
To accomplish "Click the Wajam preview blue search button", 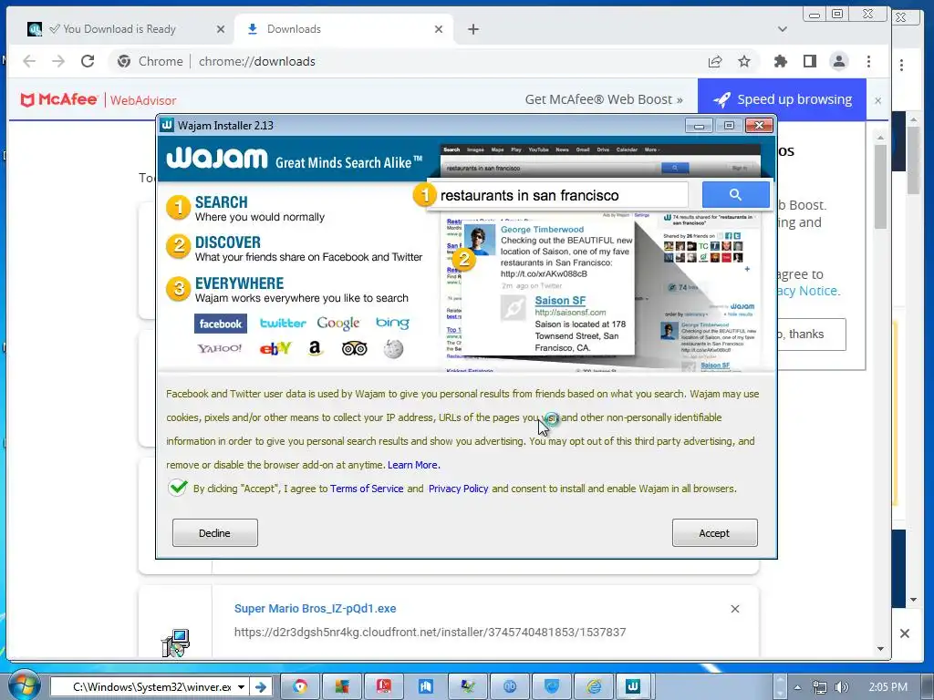I will [x=735, y=195].
